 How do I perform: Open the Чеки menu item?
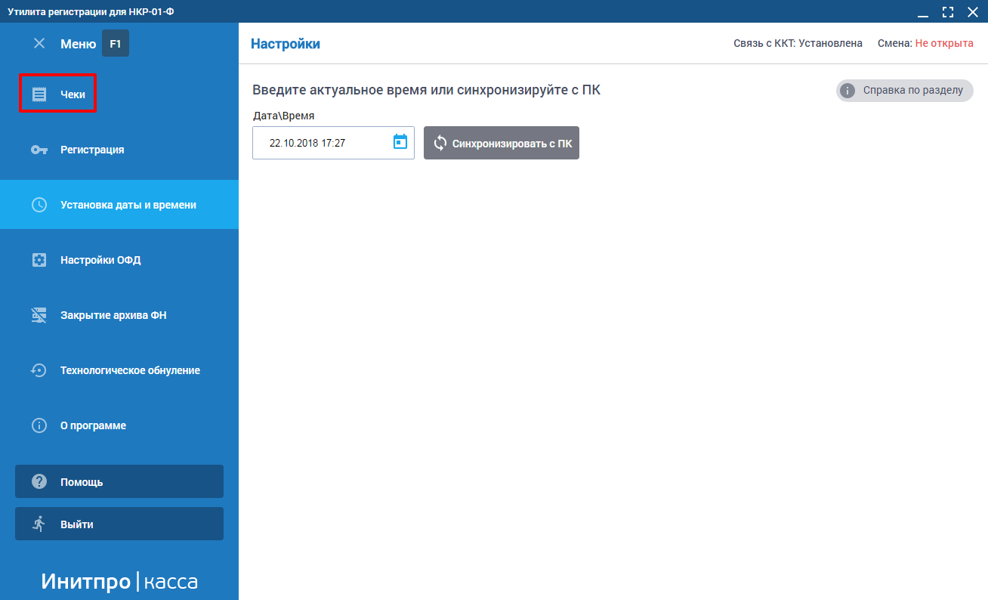point(119,94)
